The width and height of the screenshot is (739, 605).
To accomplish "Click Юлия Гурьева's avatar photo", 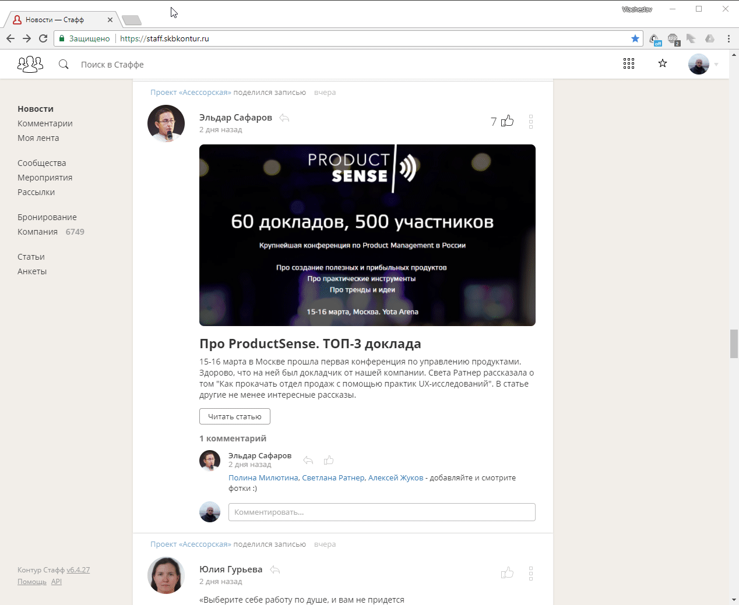I will coord(166,575).
